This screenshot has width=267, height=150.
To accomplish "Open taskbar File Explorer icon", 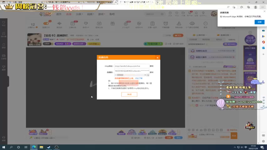I will (41, 147).
